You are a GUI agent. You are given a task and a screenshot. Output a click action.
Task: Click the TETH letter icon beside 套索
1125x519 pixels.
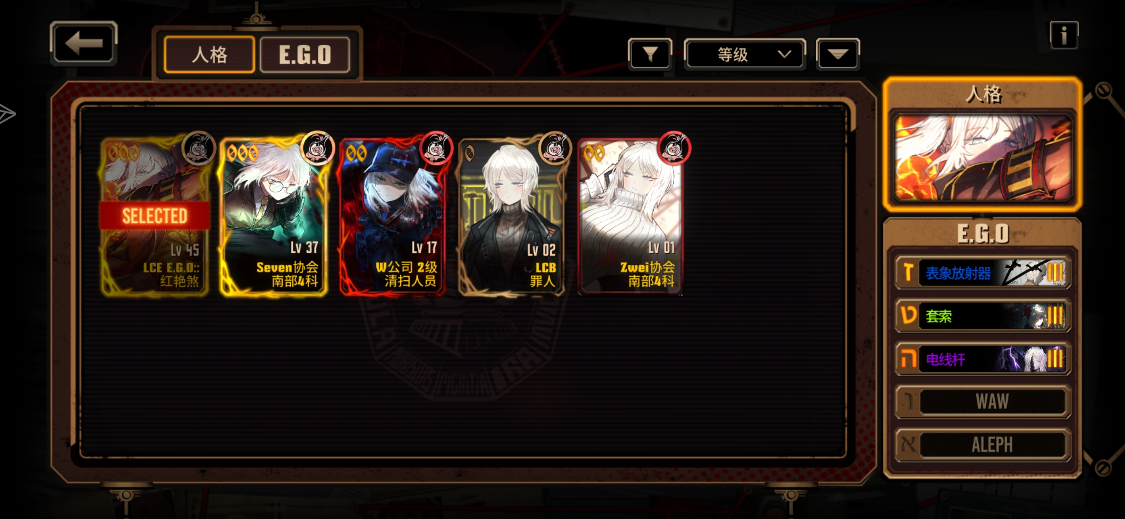point(908,316)
